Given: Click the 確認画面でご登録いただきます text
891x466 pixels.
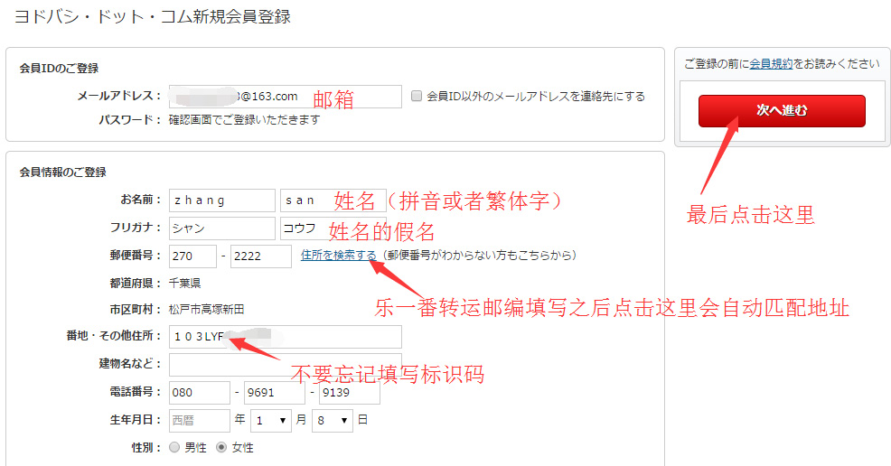Looking at the screenshot, I should (244, 120).
